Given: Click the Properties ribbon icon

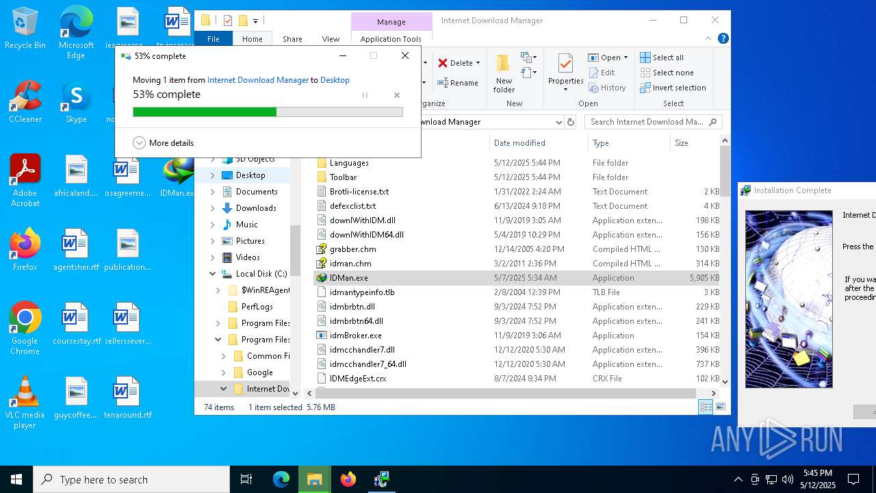Looking at the screenshot, I should coord(565,73).
